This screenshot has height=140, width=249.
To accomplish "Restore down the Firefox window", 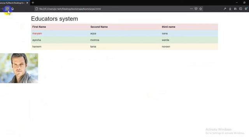I will coord(244,3).
